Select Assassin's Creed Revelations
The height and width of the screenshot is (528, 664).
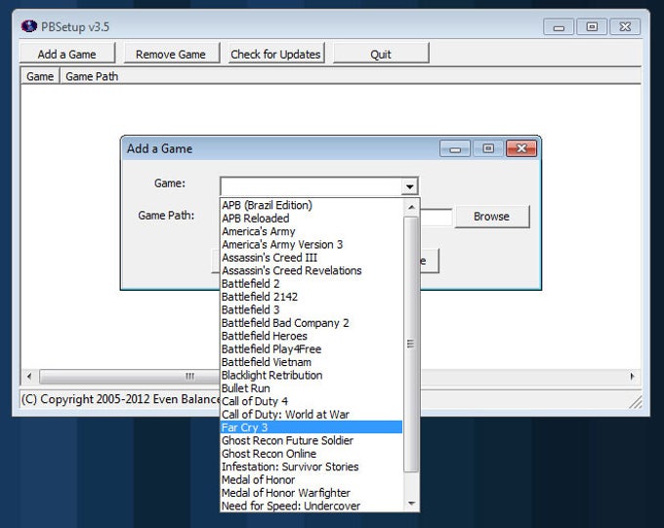[x=311, y=271]
